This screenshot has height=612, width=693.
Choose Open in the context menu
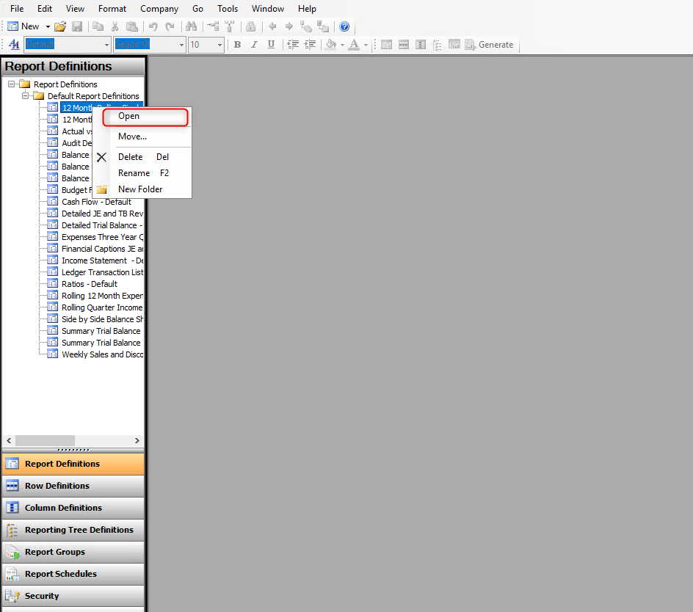point(128,116)
